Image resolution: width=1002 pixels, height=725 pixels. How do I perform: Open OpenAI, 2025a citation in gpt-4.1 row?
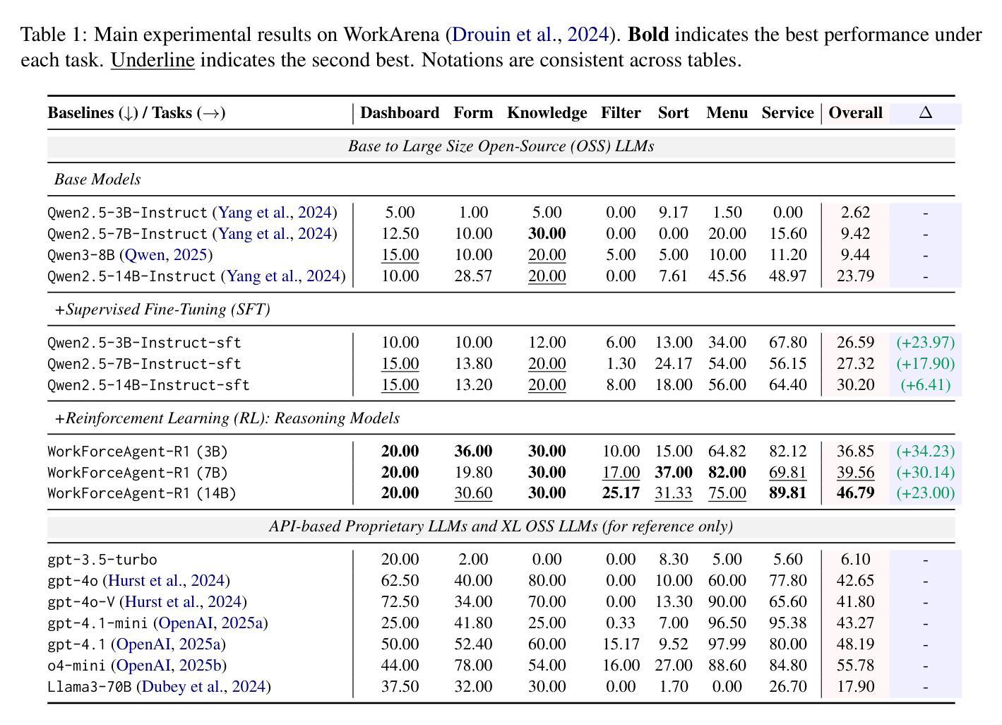(168, 644)
